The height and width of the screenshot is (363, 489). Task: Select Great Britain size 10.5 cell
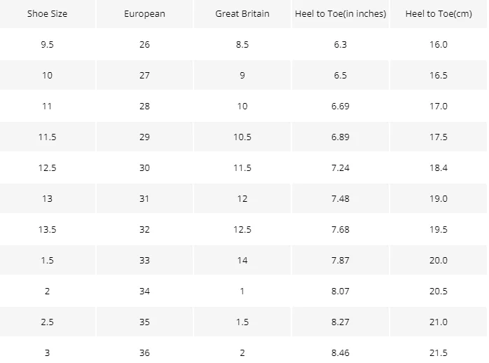[242, 137]
